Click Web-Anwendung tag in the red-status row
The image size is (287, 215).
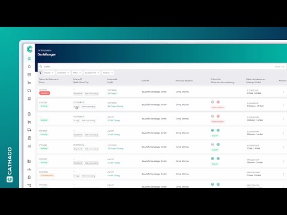coord(91,94)
